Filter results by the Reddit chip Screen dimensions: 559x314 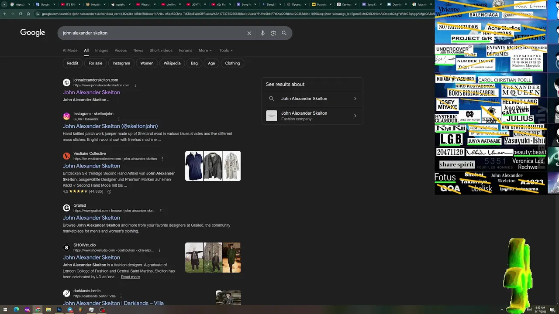[72, 63]
